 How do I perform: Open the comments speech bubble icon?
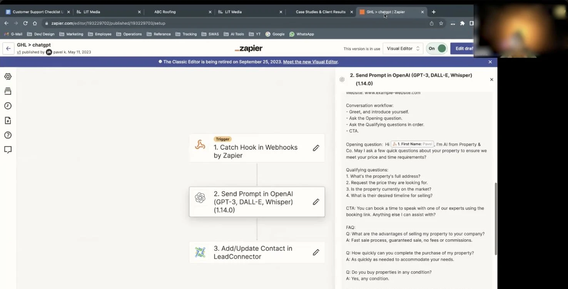point(8,150)
